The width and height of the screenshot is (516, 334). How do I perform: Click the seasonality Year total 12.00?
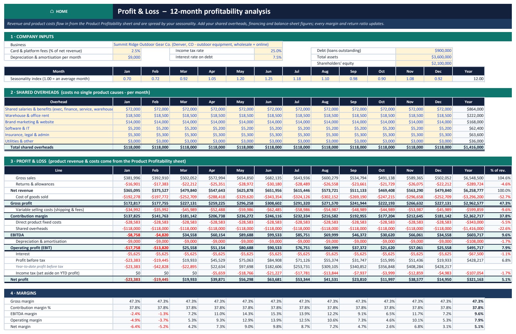click(469, 79)
